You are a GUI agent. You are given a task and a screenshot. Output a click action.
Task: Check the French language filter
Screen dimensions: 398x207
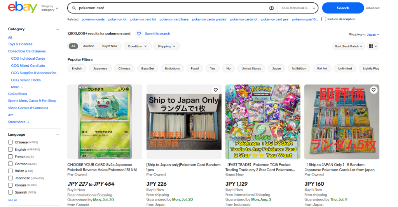tap(10, 157)
